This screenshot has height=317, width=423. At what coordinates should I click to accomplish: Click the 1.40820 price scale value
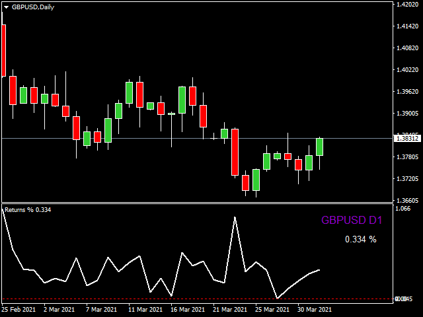pyautogui.click(x=407, y=48)
